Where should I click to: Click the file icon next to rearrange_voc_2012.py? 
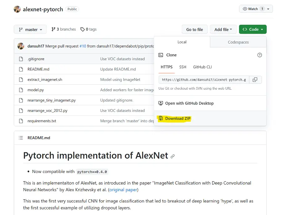coord(21,110)
